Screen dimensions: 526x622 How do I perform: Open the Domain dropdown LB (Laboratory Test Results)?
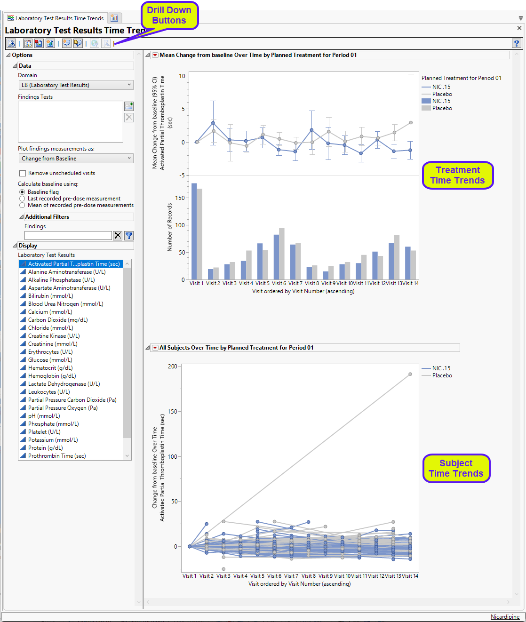click(x=76, y=85)
